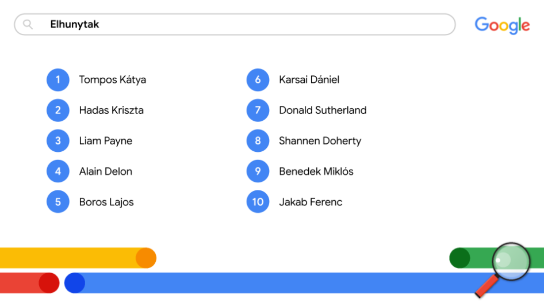Click the search magnifier icon in search bar
Viewport: 544px width, 306px height.
pos(28,24)
